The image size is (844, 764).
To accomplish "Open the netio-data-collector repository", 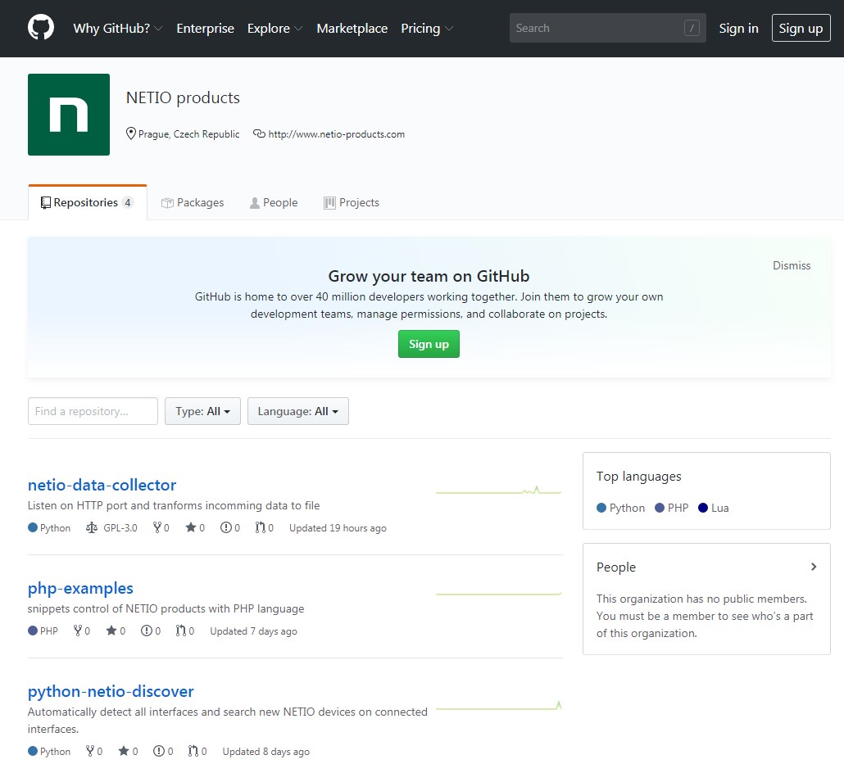I will (102, 485).
